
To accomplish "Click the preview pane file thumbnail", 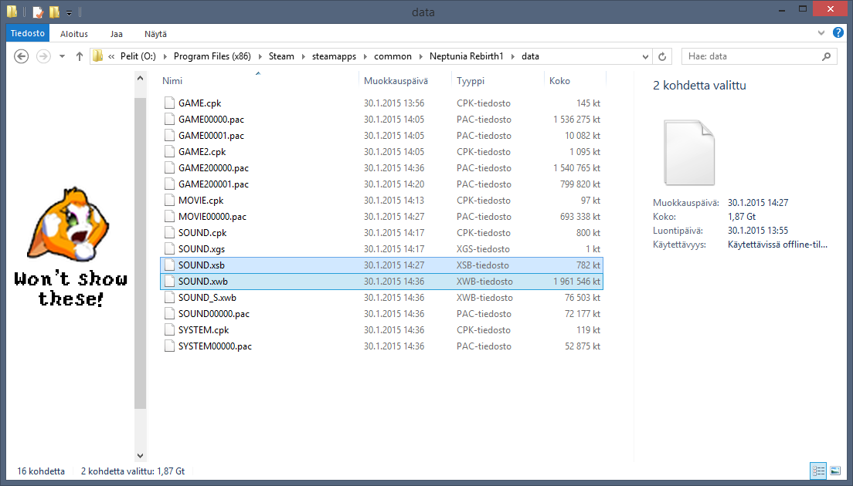I will pos(688,153).
